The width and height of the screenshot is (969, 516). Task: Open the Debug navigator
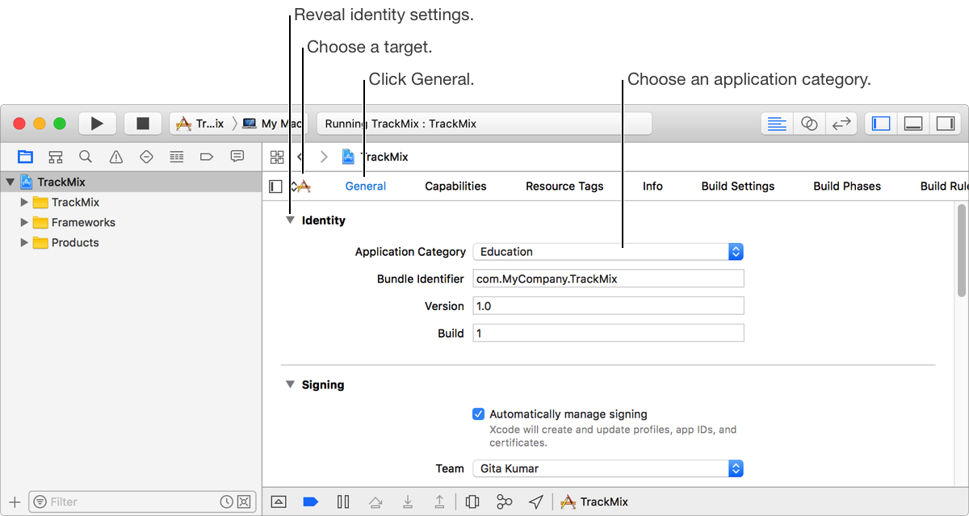click(x=177, y=157)
